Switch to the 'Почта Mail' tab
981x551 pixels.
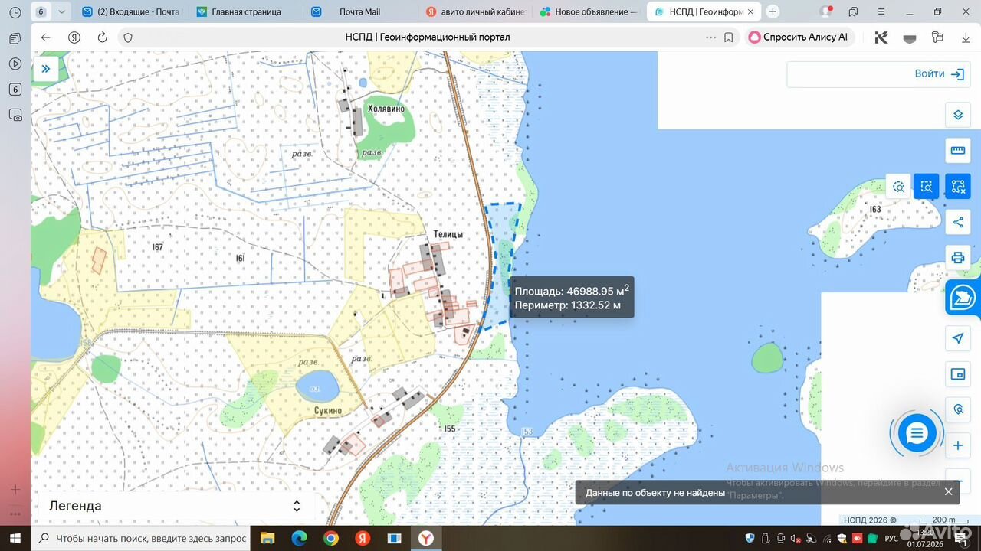[x=360, y=11]
